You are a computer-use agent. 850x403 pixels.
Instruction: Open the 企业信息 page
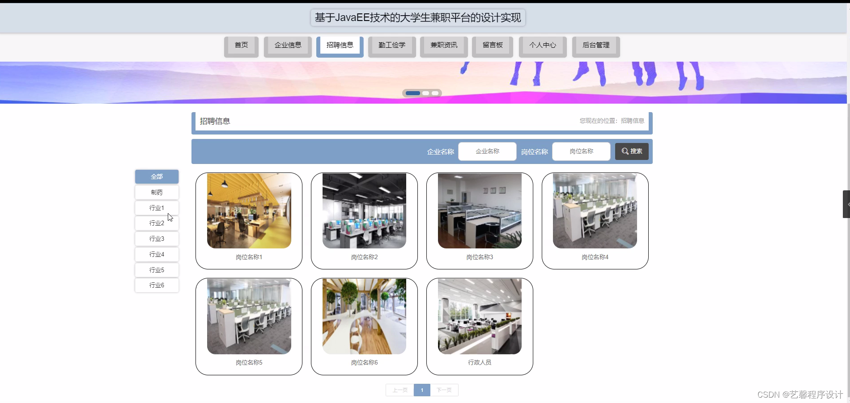pyautogui.click(x=287, y=45)
